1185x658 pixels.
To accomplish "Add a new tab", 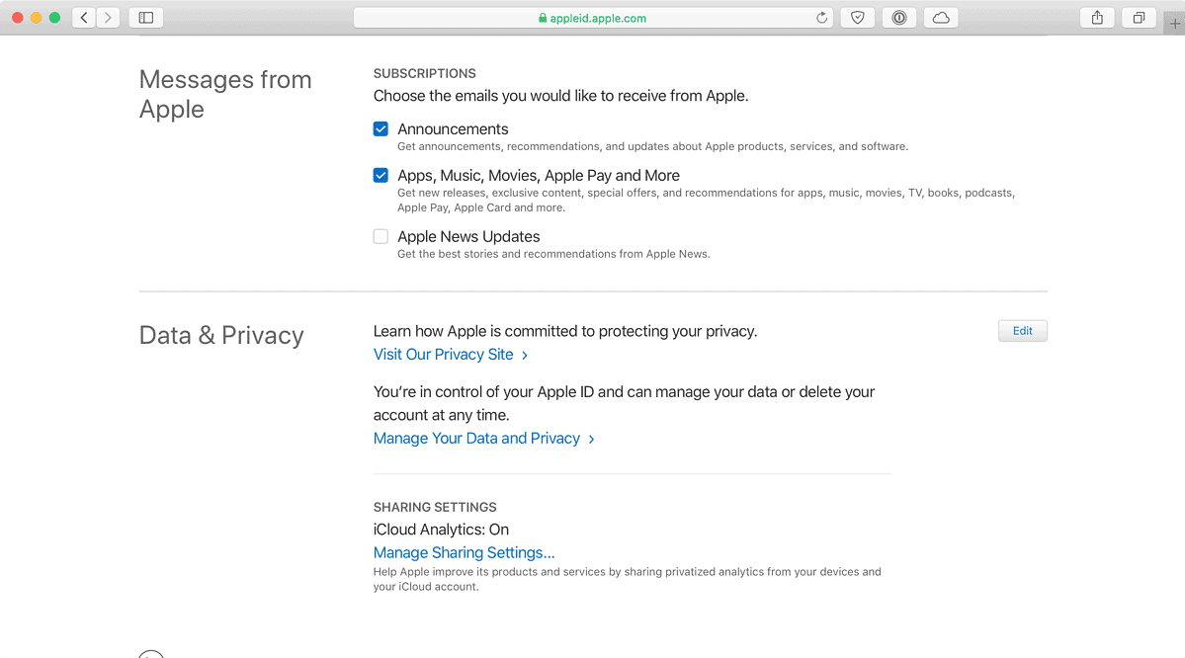I will pos(1174,24).
